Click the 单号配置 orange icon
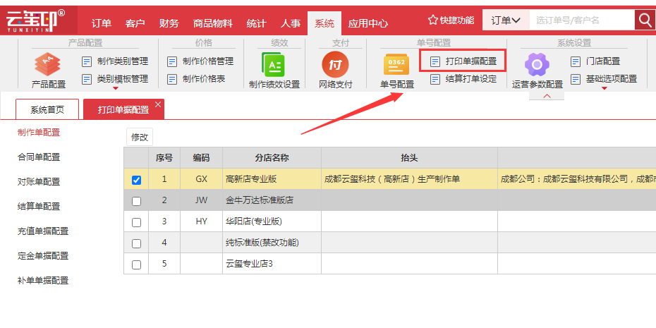The image size is (656, 328). pos(397,66)
